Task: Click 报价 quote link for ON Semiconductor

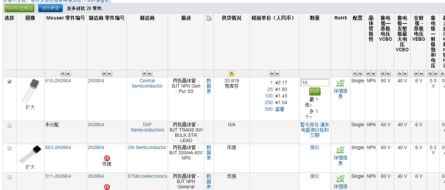Action: [x=315, y=148]
